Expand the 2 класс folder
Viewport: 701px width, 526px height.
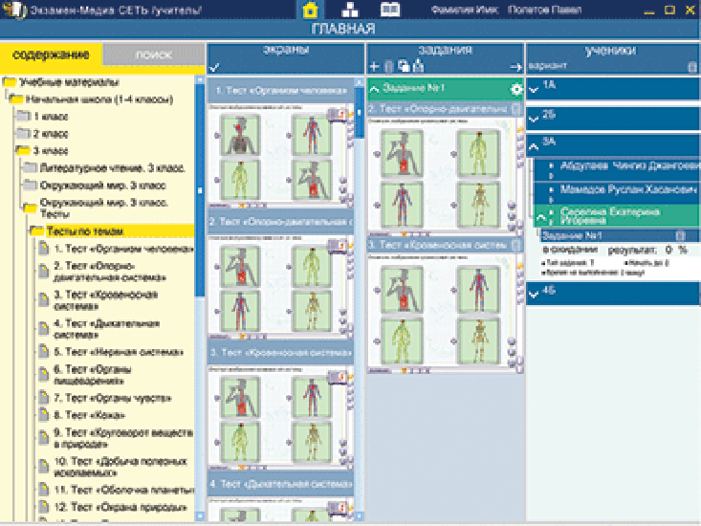(23, 133)
